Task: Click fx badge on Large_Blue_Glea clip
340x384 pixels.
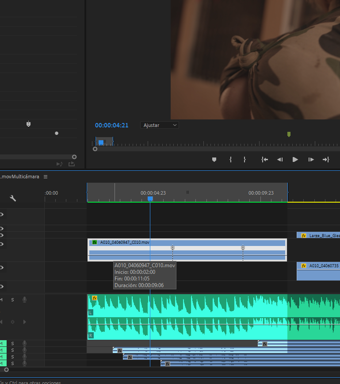Action: click(304, 236)
